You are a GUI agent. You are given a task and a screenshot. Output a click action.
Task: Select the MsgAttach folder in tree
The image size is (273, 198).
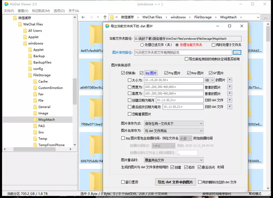point(46,119)
